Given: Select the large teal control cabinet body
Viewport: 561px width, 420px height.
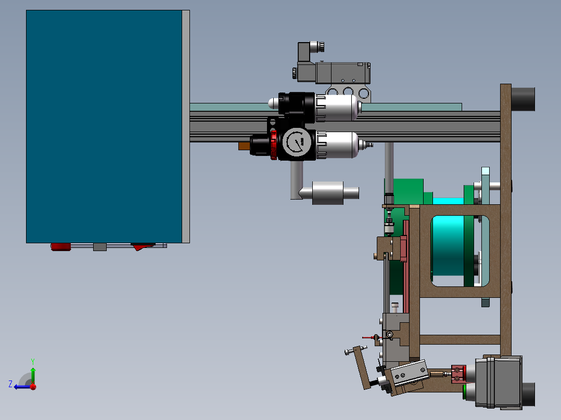Looking at the screenshot, I should point(104,126).
